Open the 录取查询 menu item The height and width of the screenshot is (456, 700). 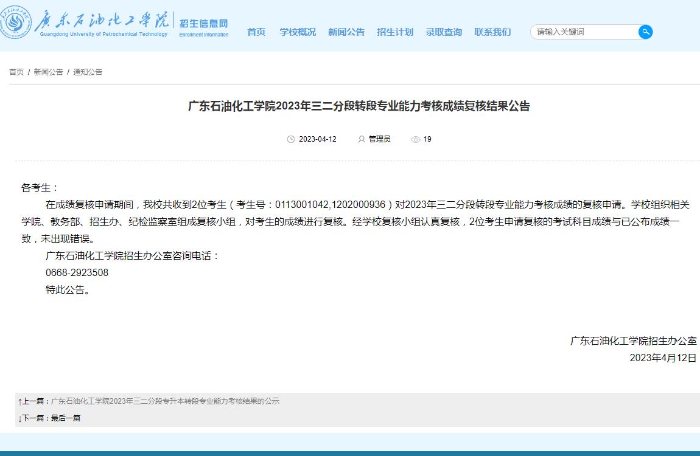pyautogui.click(x=444, y=32)
